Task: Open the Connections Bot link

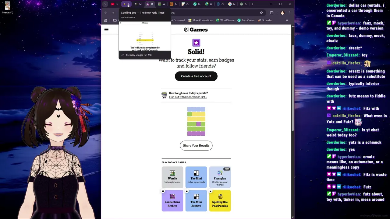Action: 188,97
